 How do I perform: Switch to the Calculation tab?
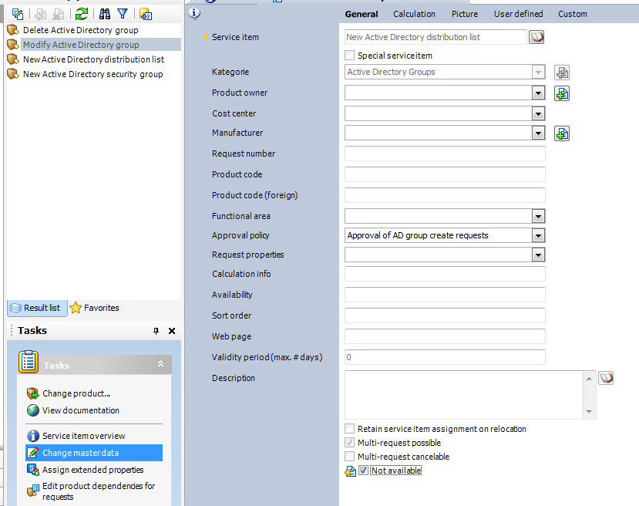[414, 15]
